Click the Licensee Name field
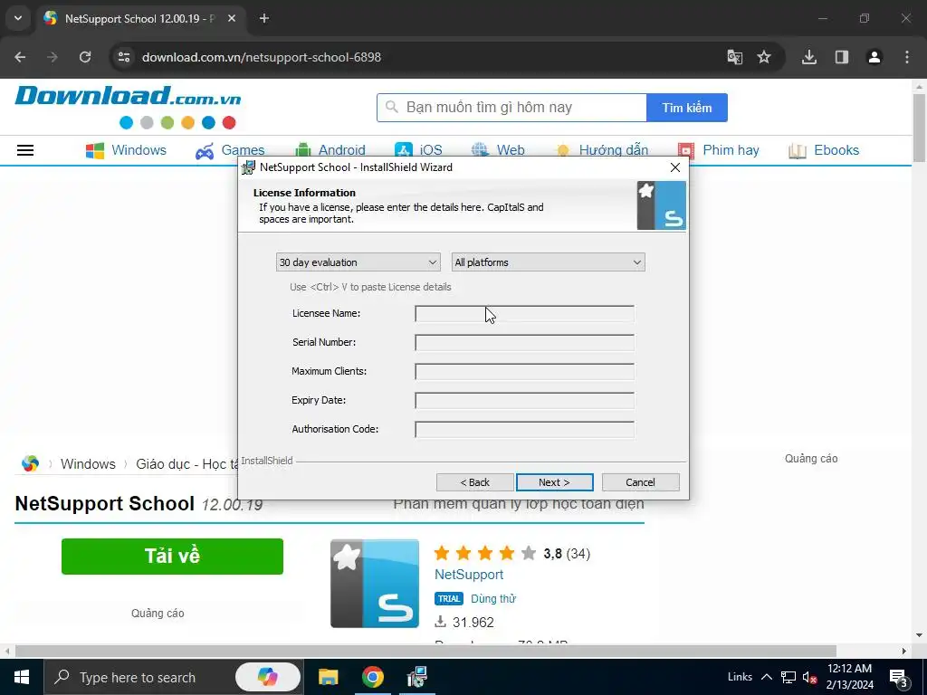The width and height of the screenshot is (927, 695). 524,314
